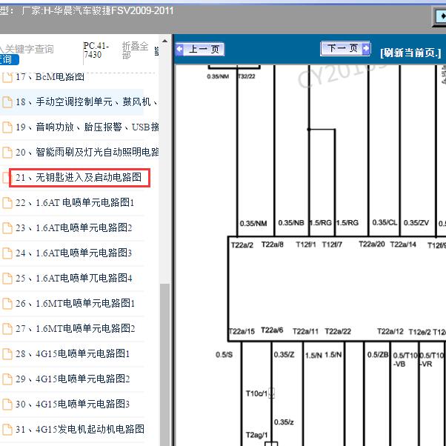Click wire label 0.5/S in diagram
The width and height of the screenshot is (446, 446).
pyautogui.click(x=224, y=355)
